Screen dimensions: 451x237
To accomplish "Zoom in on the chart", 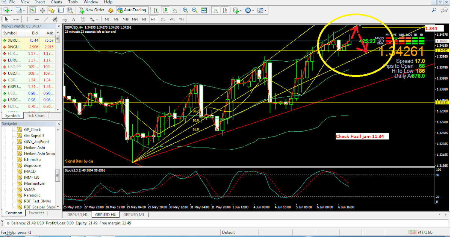I will (x=185, y=10).
